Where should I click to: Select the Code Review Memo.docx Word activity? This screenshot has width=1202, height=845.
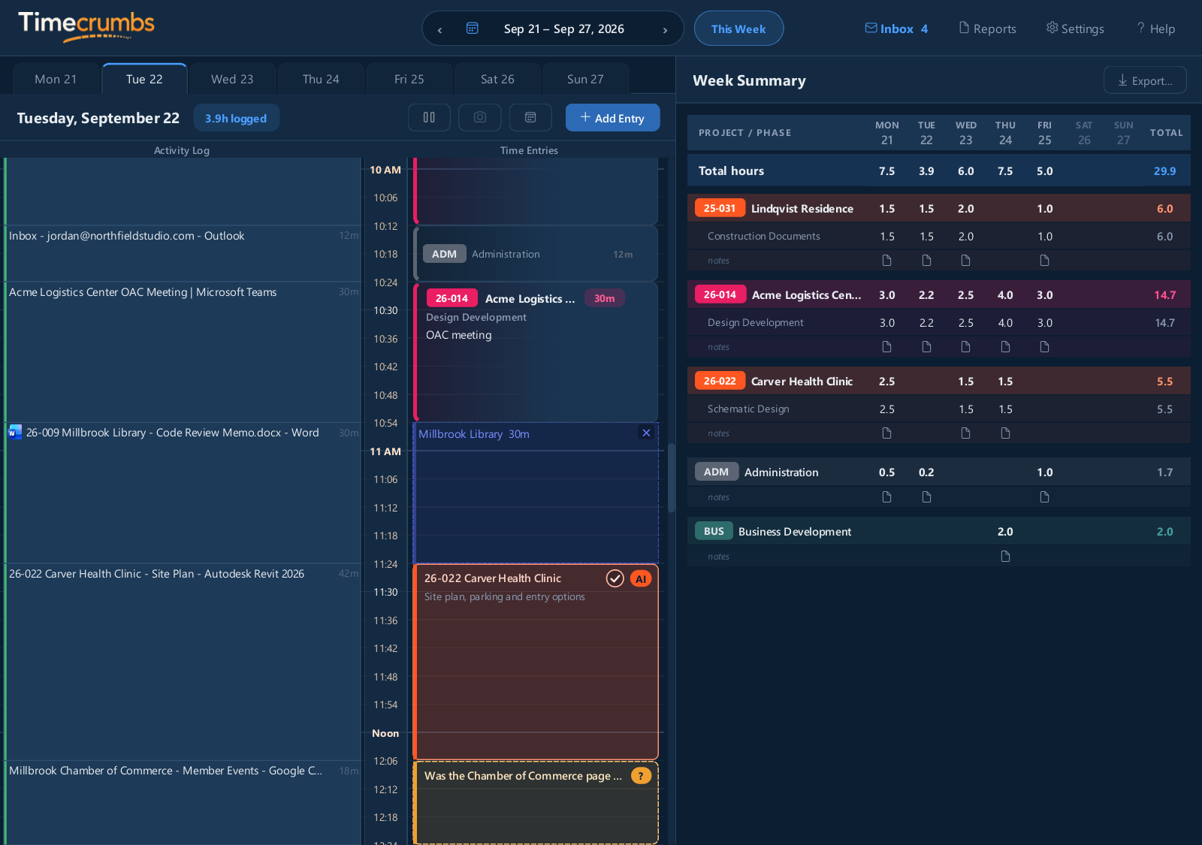click(183, 493)
